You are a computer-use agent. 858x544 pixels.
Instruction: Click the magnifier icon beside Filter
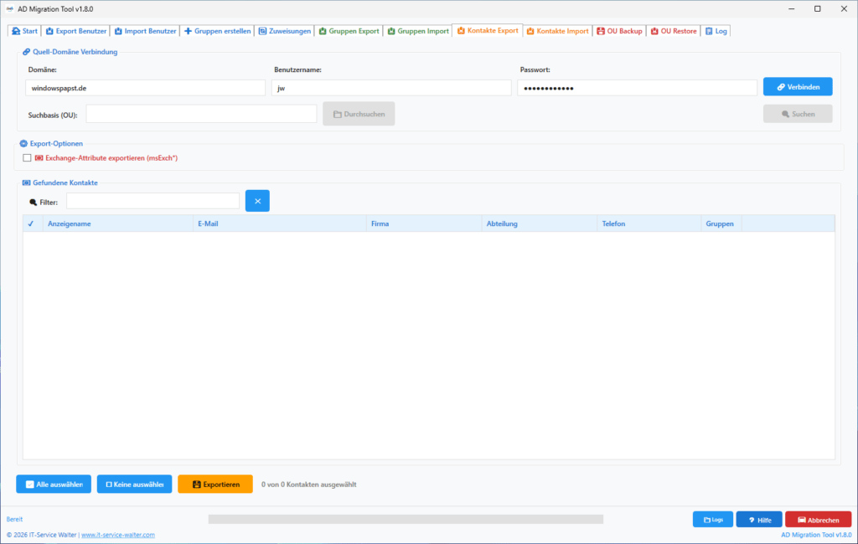pos(33,202)
